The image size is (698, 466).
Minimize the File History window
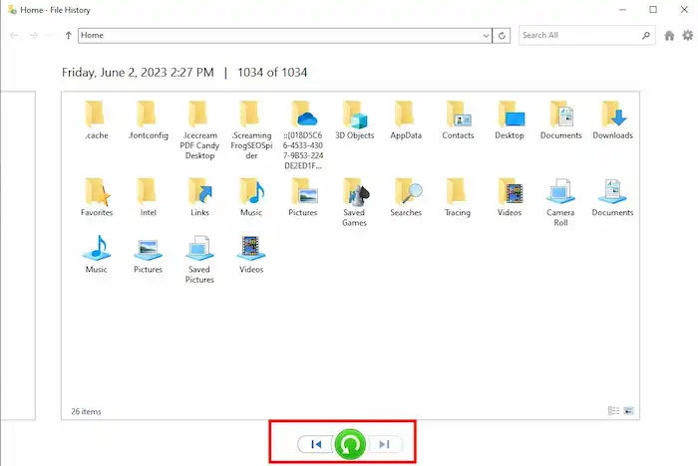(x=623, y=9)
